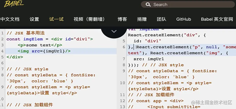This screenshot has height=109, width=236.
Task: Open the GitHub link
Action: pyautogui.click(x=184, y=19)
